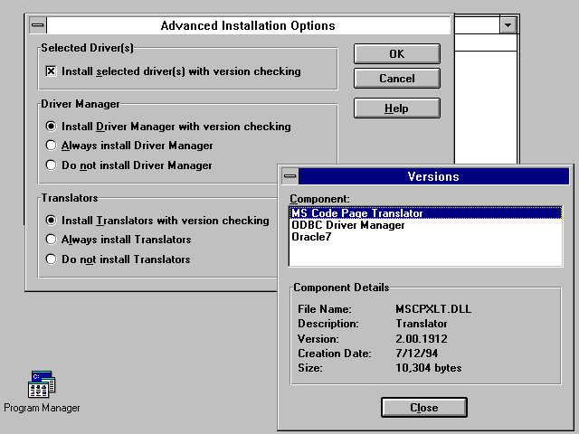Pick Oracle7 in the Component list
Viewport: 579px width, 434px height.
click(x=313, y=237)
